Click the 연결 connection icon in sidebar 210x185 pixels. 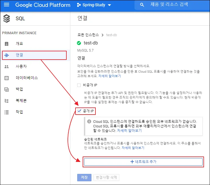(x=7, y=55)
